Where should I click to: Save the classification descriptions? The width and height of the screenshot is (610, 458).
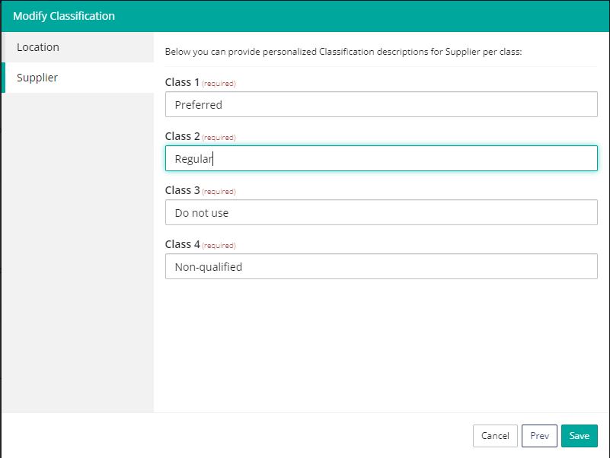click(579, 435)
